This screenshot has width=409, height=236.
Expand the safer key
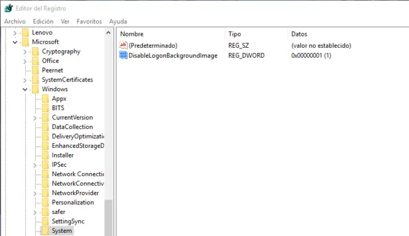(35, 212)
